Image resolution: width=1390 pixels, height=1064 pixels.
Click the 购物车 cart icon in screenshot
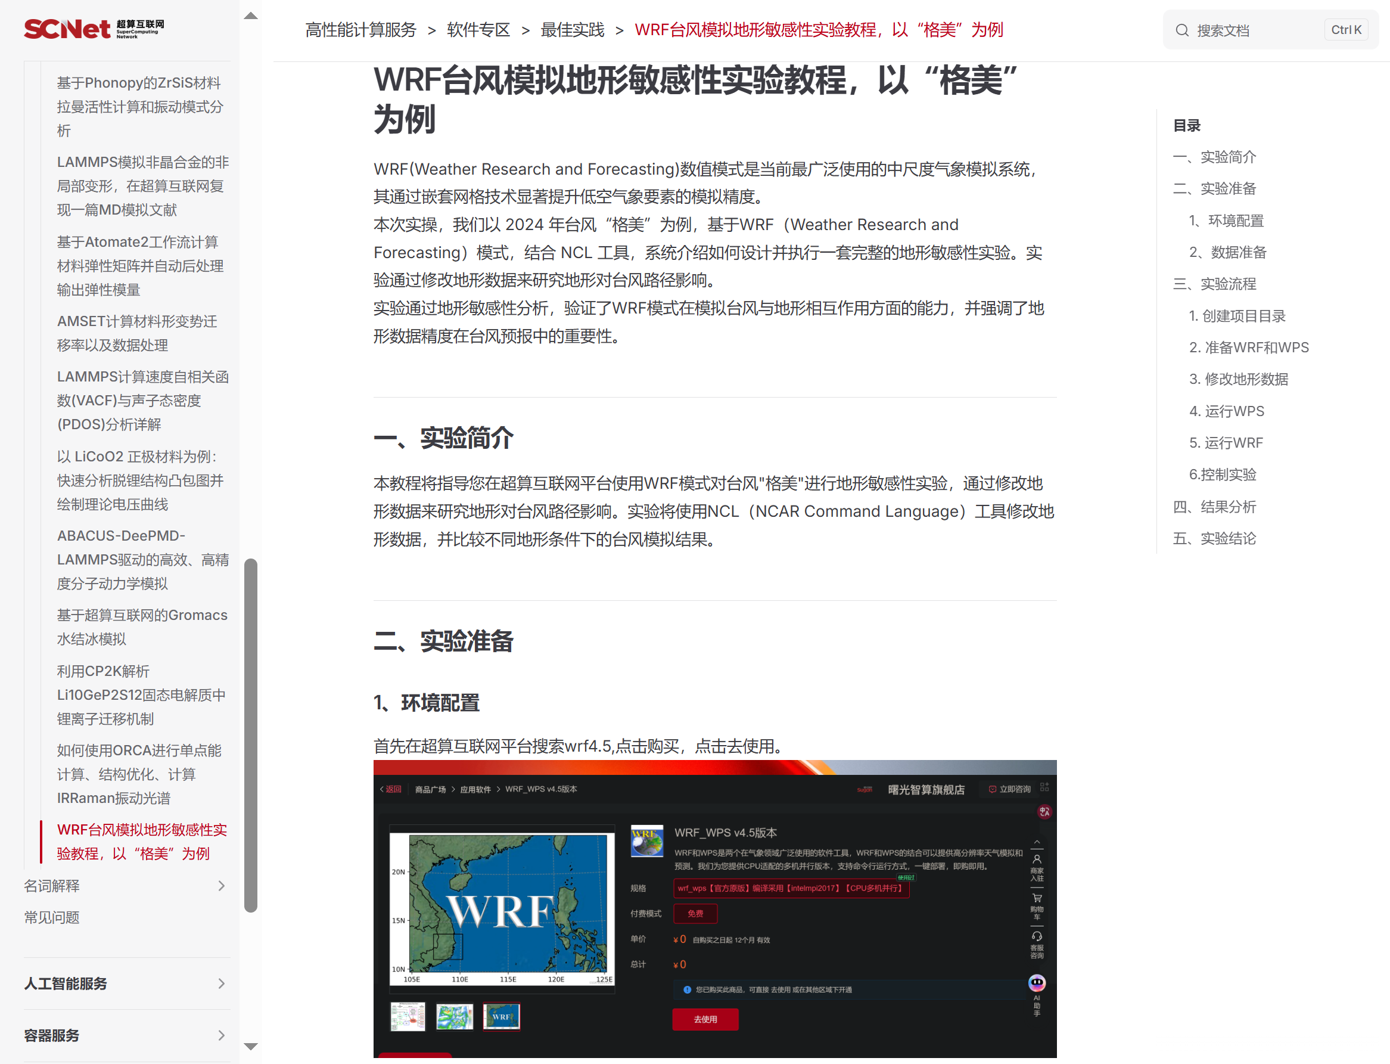[1037, 898]
